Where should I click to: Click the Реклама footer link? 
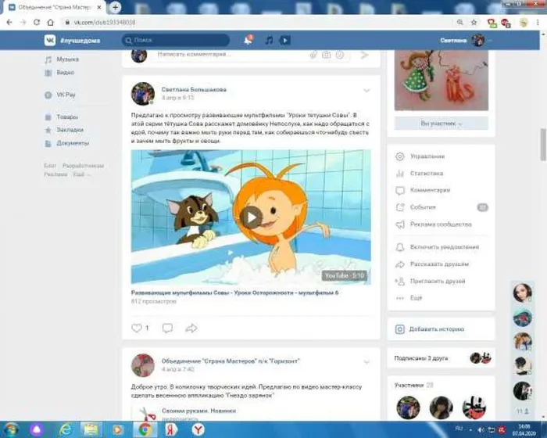click(x=55, y=174)
